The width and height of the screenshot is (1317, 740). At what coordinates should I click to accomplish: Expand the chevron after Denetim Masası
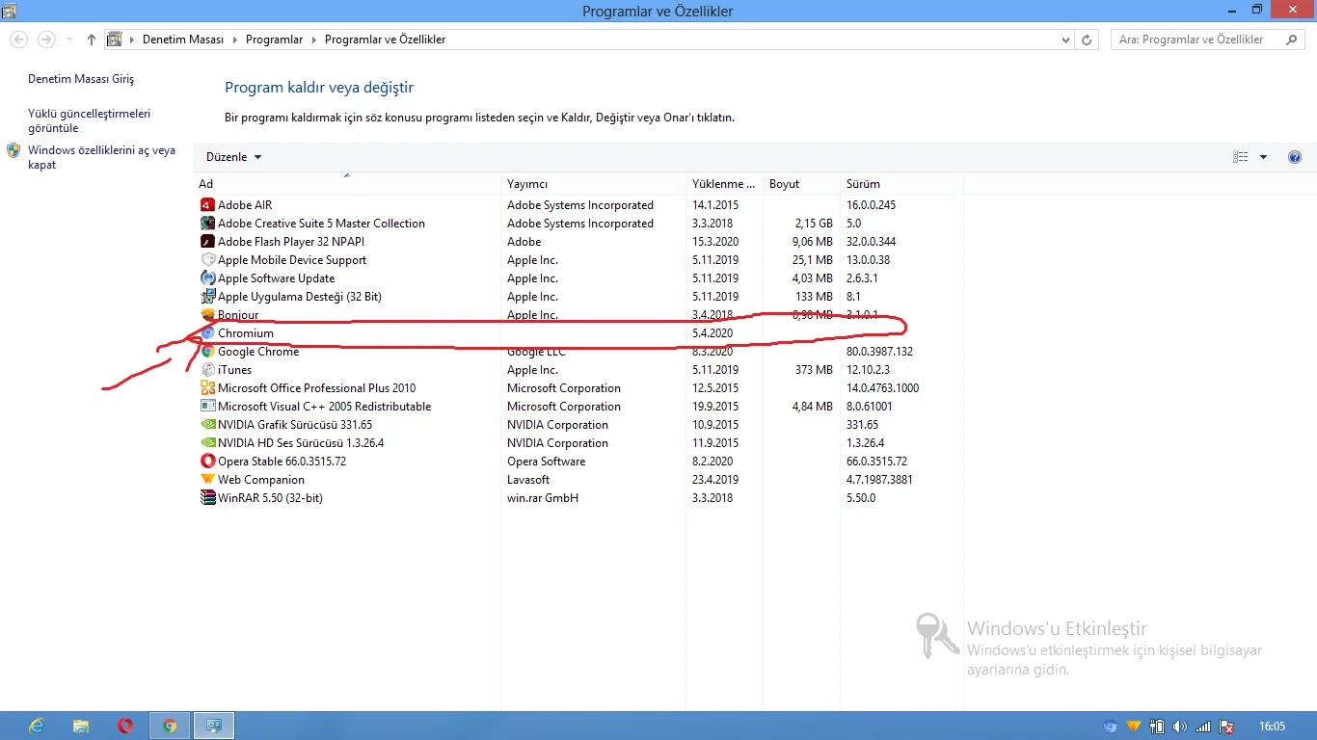pyautogui.click(x=233, y=40)
